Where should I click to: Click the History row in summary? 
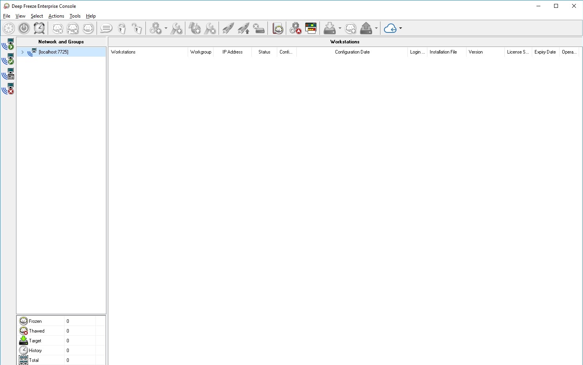(61, 350)
